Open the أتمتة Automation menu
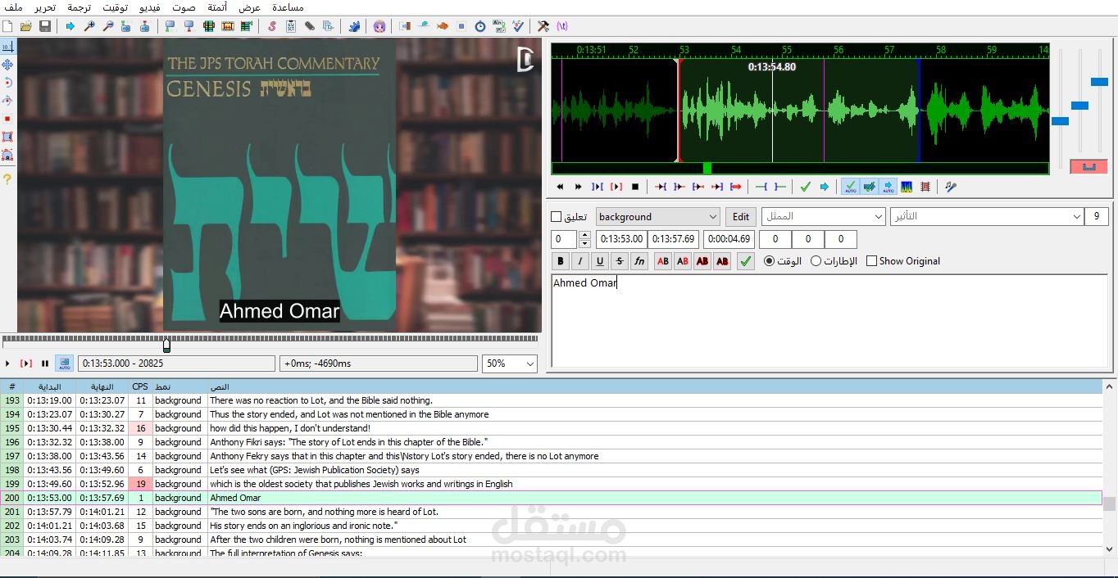The height and width of the screenshot is (578, 1118). [217, 7]
